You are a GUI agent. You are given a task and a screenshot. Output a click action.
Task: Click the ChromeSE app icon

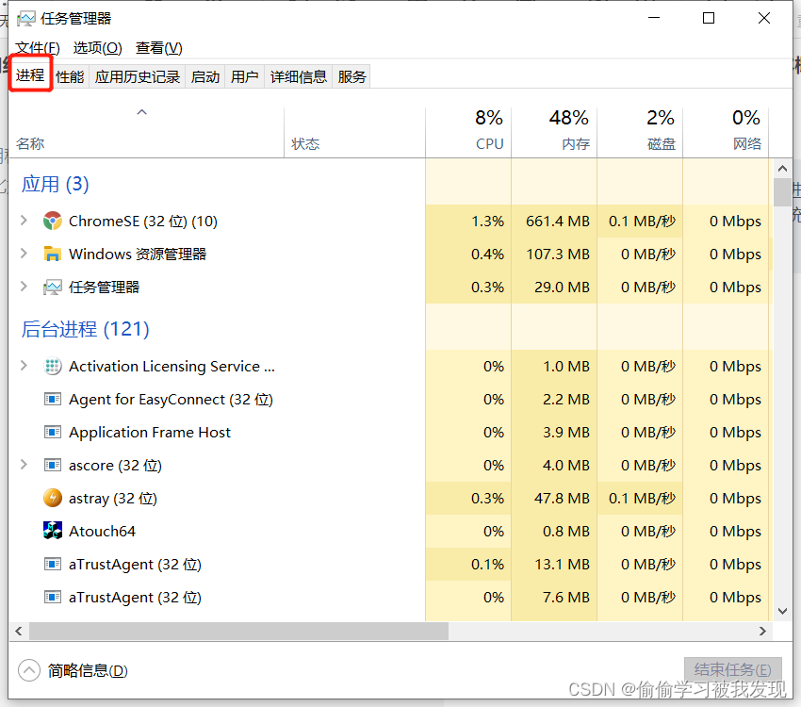click(x=53, y=222)
